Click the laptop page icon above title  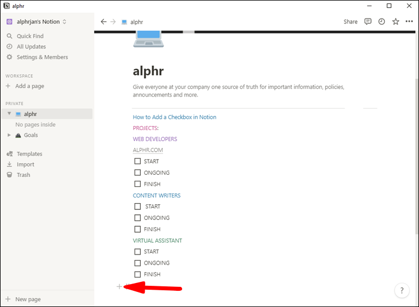(x=149, y=37)
